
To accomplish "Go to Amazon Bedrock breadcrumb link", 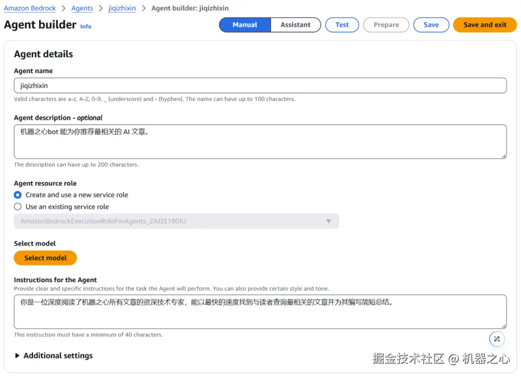I will coord(30,8).
